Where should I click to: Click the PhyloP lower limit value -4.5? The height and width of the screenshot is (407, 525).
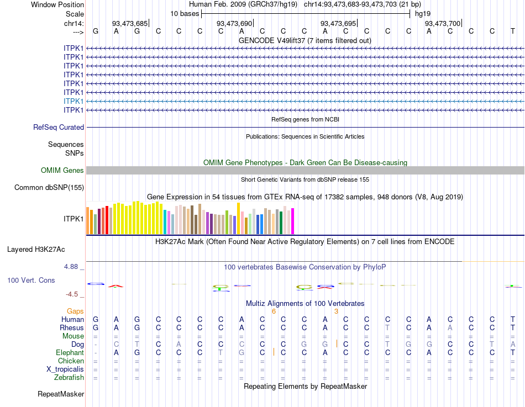[x=72, y=294]
